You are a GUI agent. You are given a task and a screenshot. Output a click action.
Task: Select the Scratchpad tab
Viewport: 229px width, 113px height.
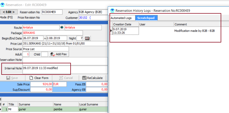(147, 18)
